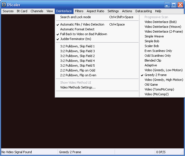Minimize the DScaler window
Image resolution: width=185 pixels, height=156 pixels.
(167, 5)
